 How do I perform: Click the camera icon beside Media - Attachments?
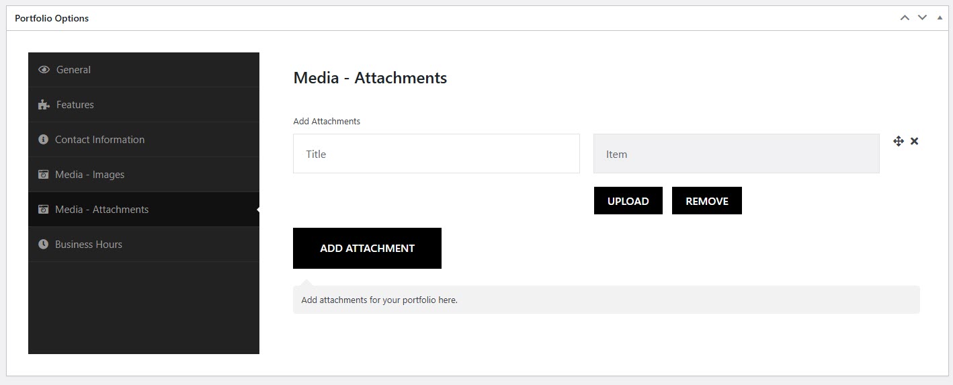44,210
